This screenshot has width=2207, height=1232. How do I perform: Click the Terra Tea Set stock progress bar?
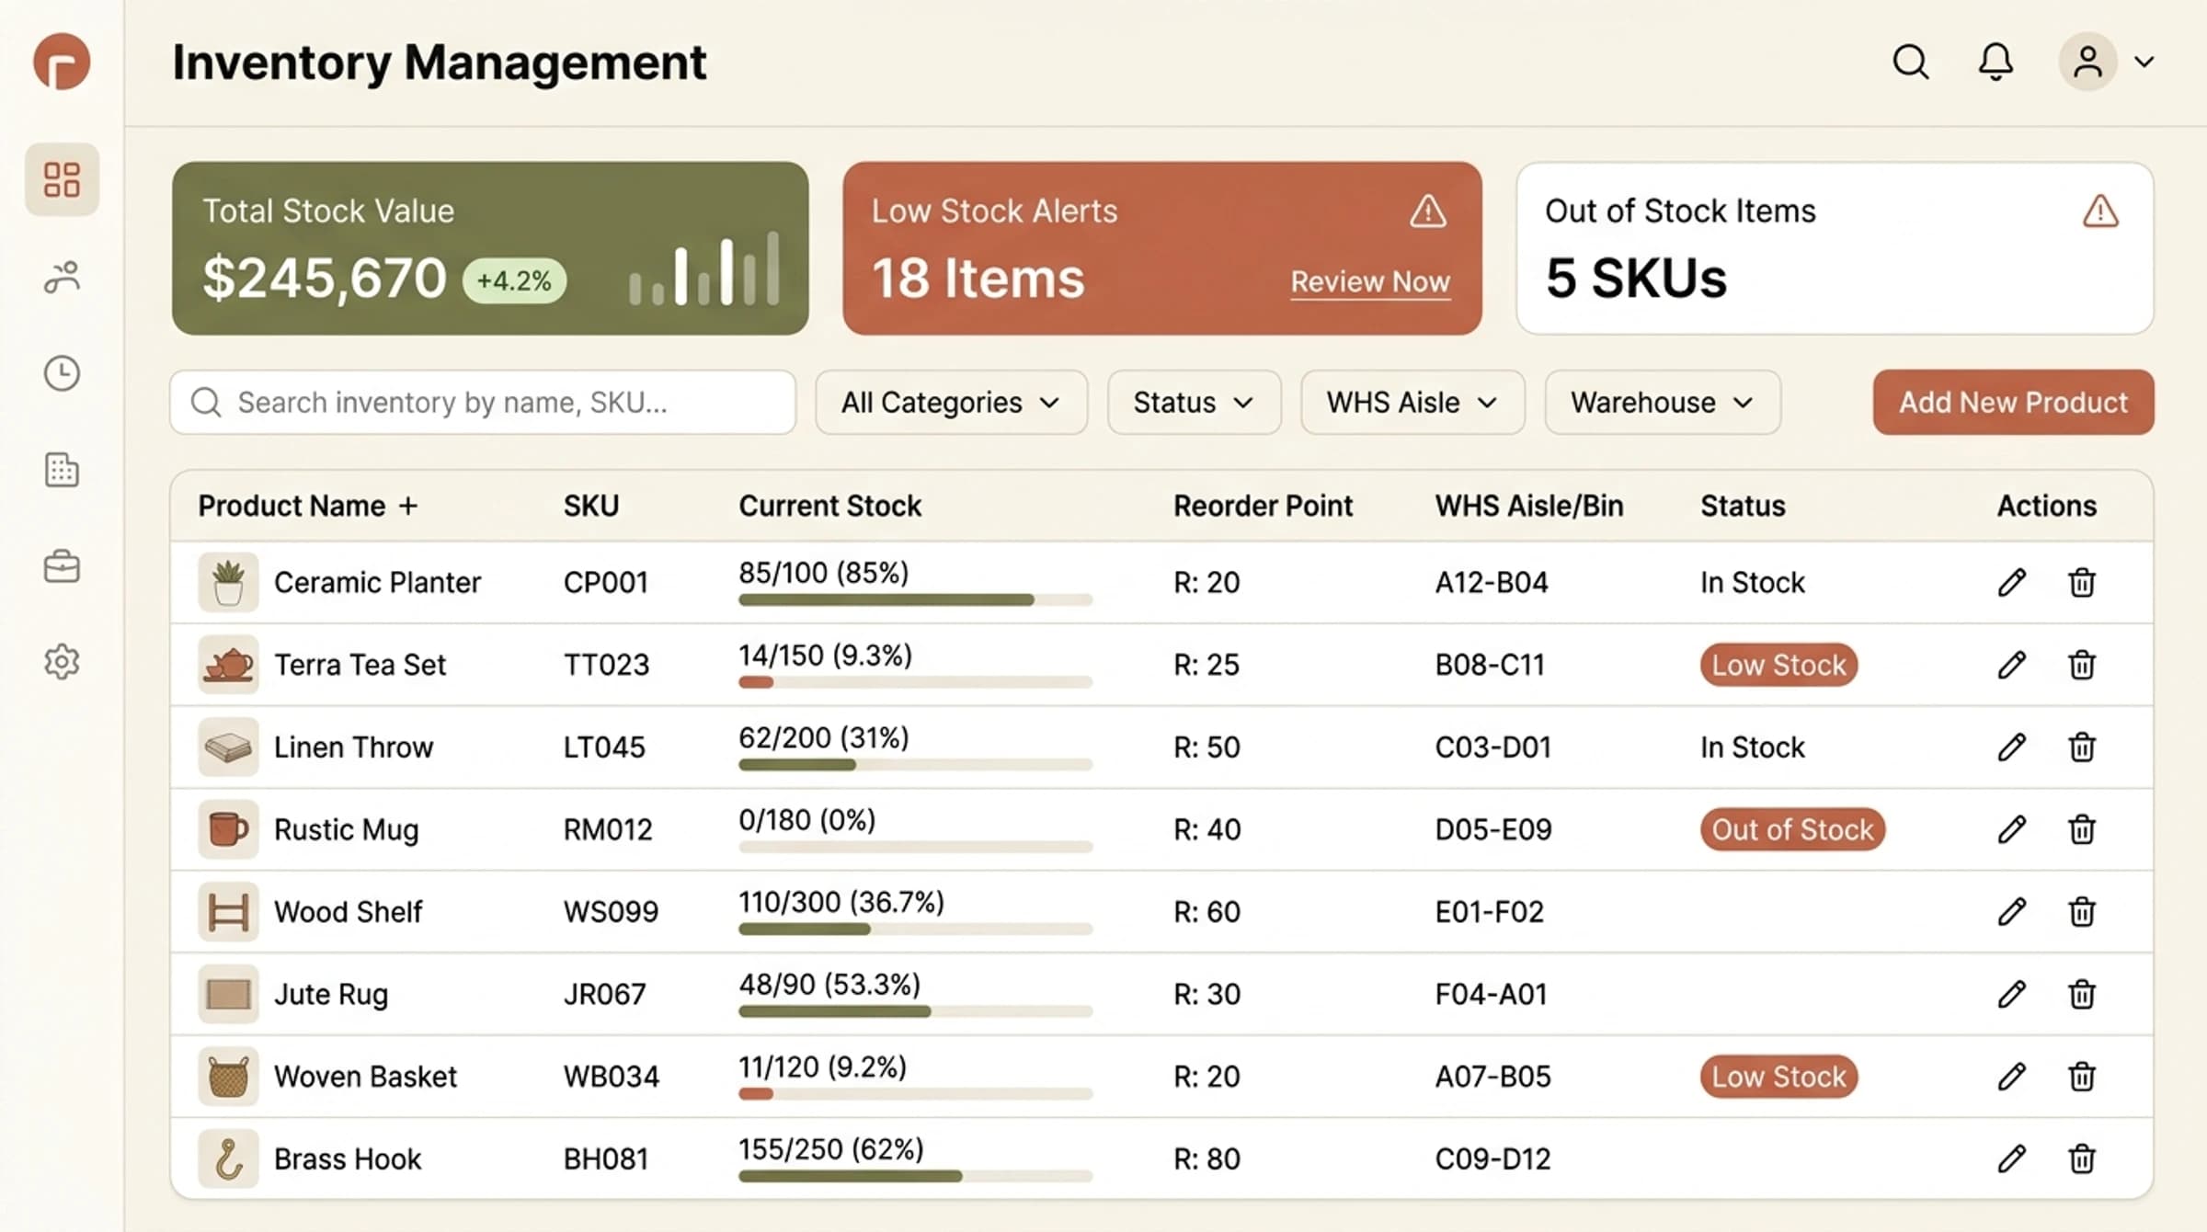point(915,682)
